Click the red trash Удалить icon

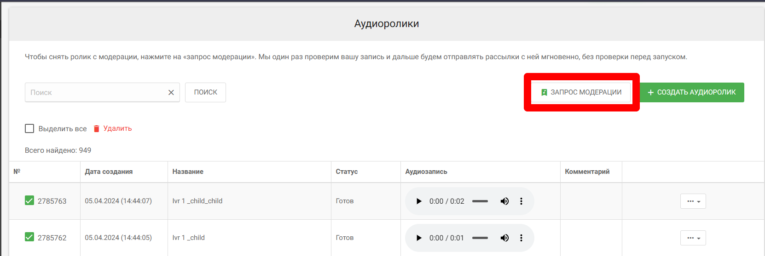(97, 129)
